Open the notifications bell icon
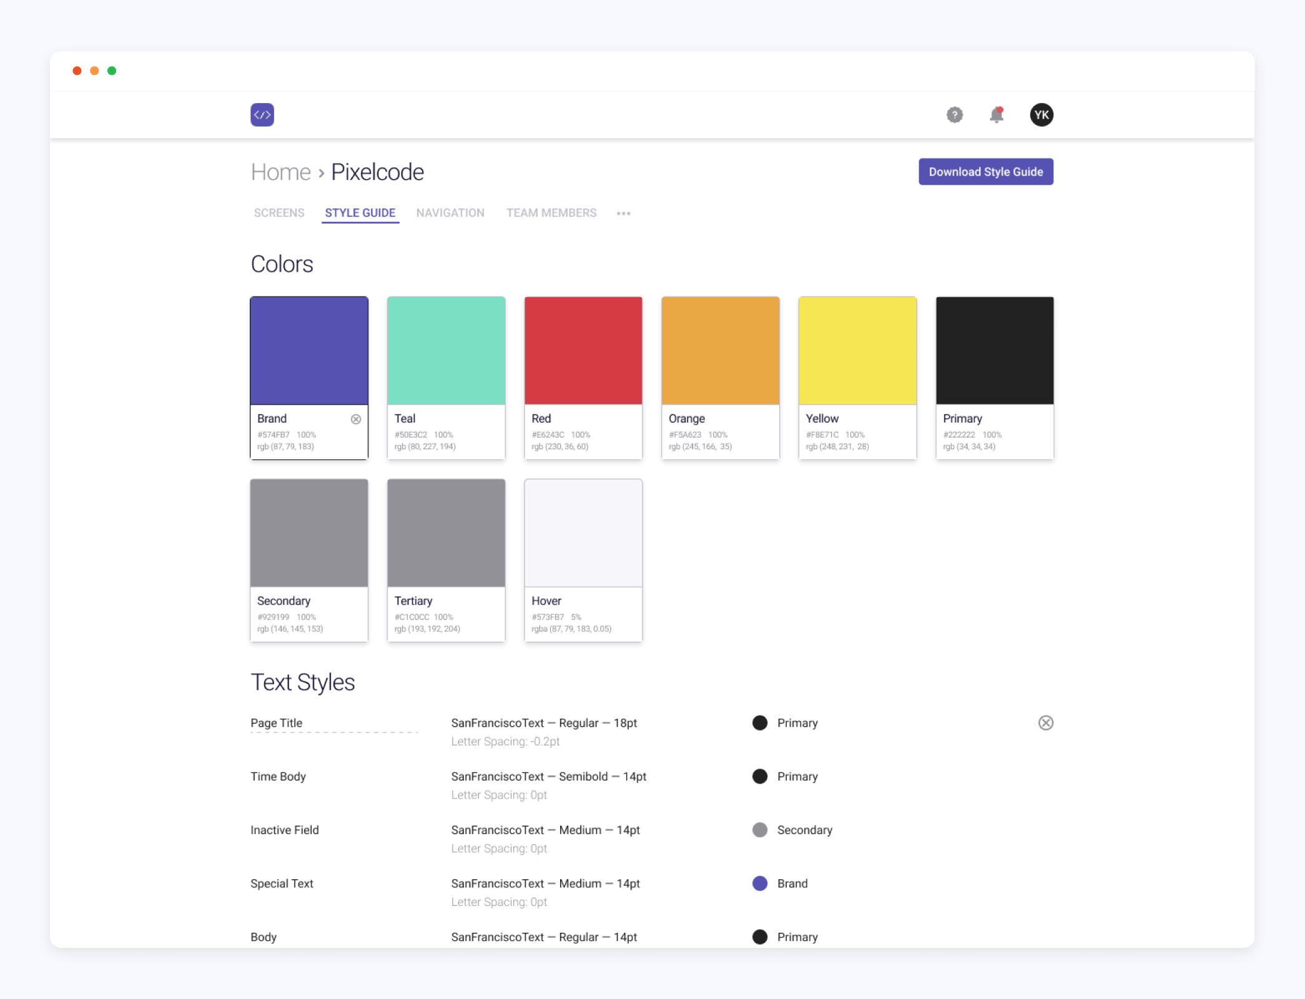 click(997, 115)
